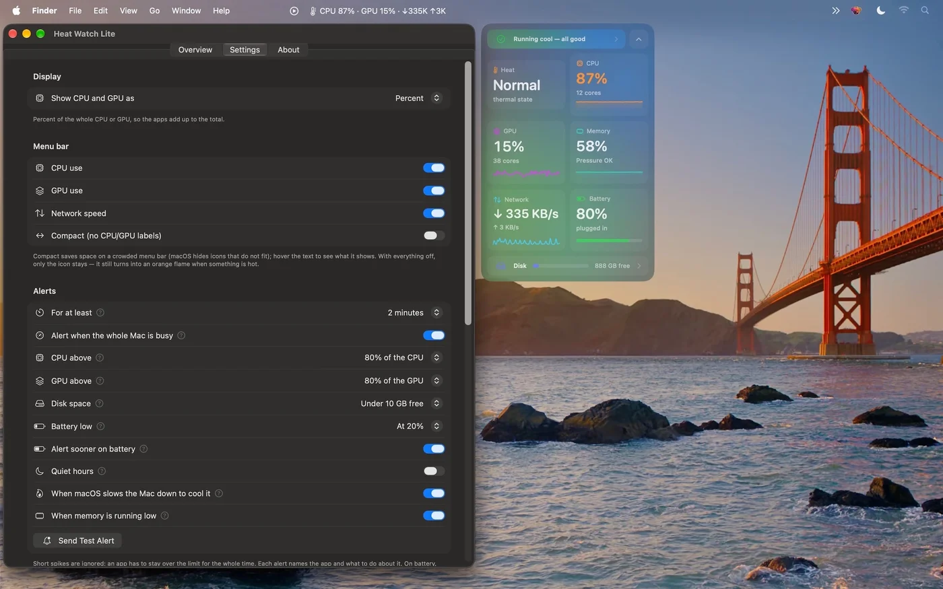Select the Settings tab
Viewport: 943px width, 589px height.
(245, 50)
